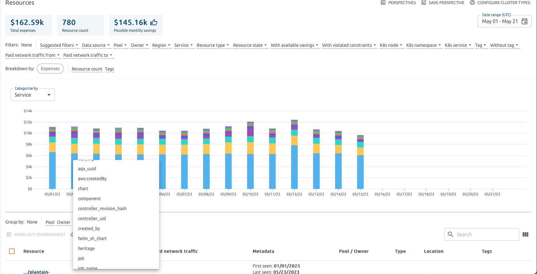The width and height of the screenshot is (537, 274).
Task: Click the thumbs-up savings icon
Action: click(154, 22)
